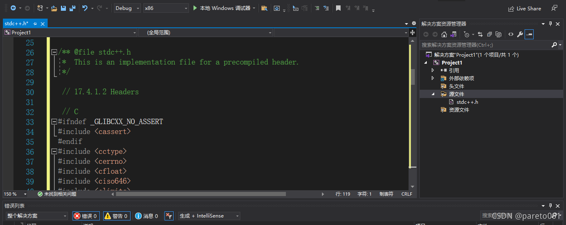Click the Solution Explorer search field
The height and width of the screenshot is (225, 566).
pos(486,45)
